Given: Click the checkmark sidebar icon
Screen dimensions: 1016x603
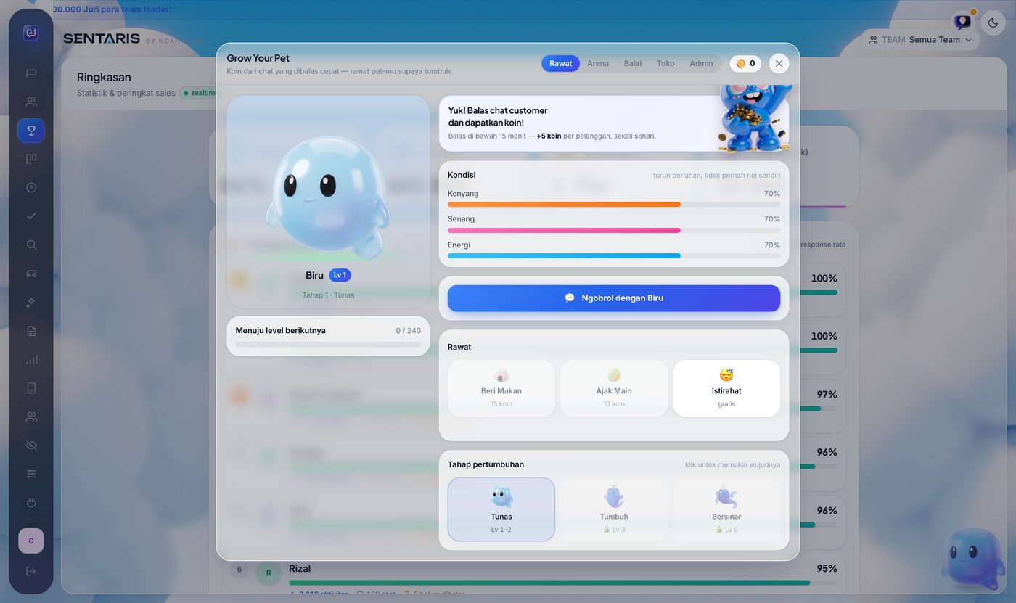Looking at the screenshot, I should (x=31, y=216).
